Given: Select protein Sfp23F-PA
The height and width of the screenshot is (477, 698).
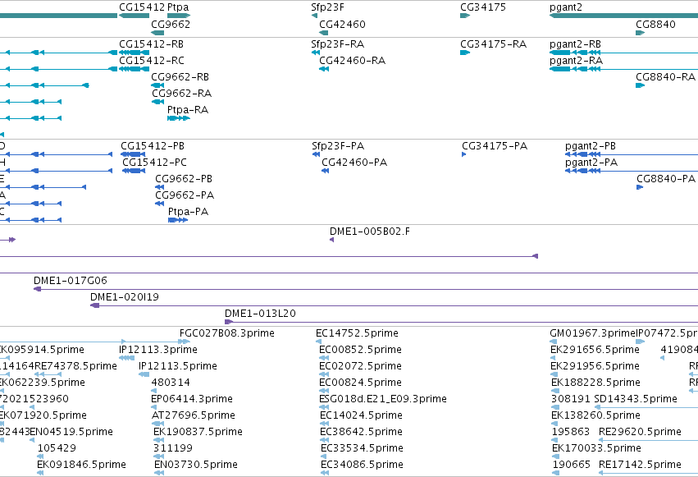Looking at the screenshot, I should [x=338, y=146].
